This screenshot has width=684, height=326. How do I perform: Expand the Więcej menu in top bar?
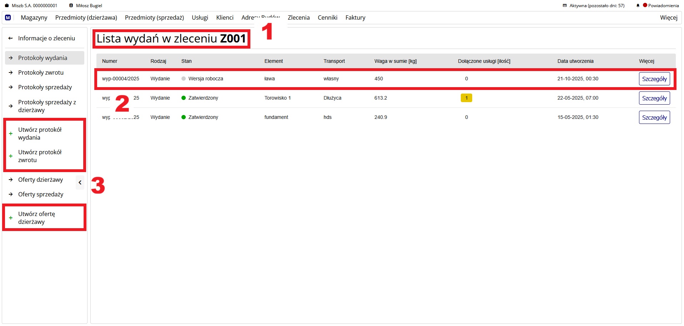tap(668, 17)
